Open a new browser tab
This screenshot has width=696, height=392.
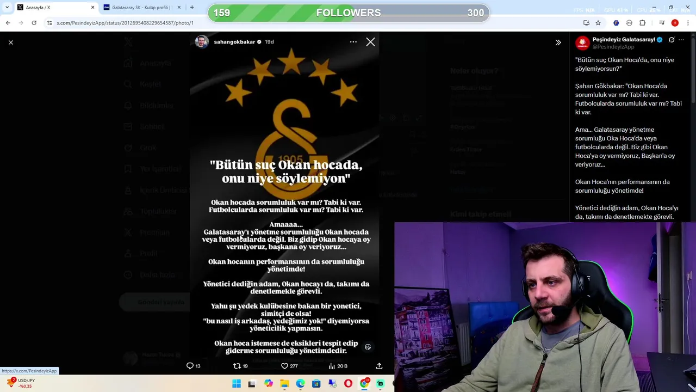[192, 8]
